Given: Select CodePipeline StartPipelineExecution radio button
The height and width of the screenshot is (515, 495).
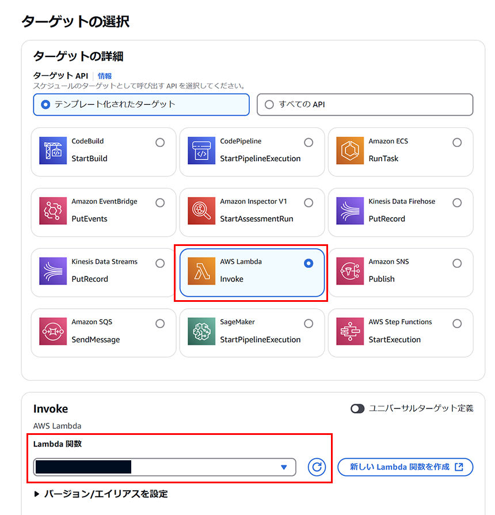Looking at the screenshot, I should (309, 142).
